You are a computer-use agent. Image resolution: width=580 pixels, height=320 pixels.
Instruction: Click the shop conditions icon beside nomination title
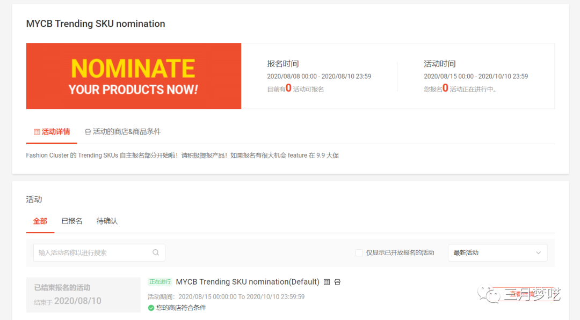click(x=337, y=282)
